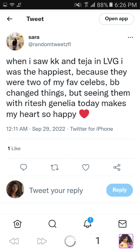This screenshot has height=249, width=140.
Task: Open direct messages envelope icon
Action: [x=123, y=224]
